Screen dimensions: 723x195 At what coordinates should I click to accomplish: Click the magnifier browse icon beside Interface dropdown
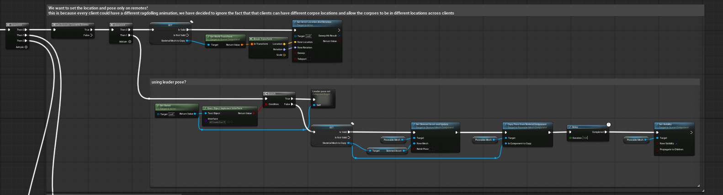coord(232,122)
